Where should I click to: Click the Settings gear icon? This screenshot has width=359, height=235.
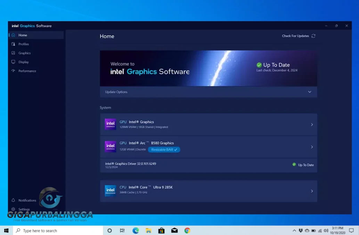[x=13, y=209]
